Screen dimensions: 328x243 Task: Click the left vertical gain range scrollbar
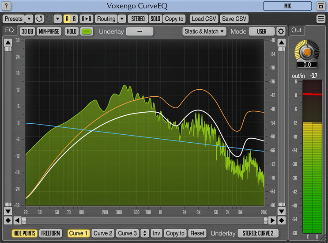[8, 127]
